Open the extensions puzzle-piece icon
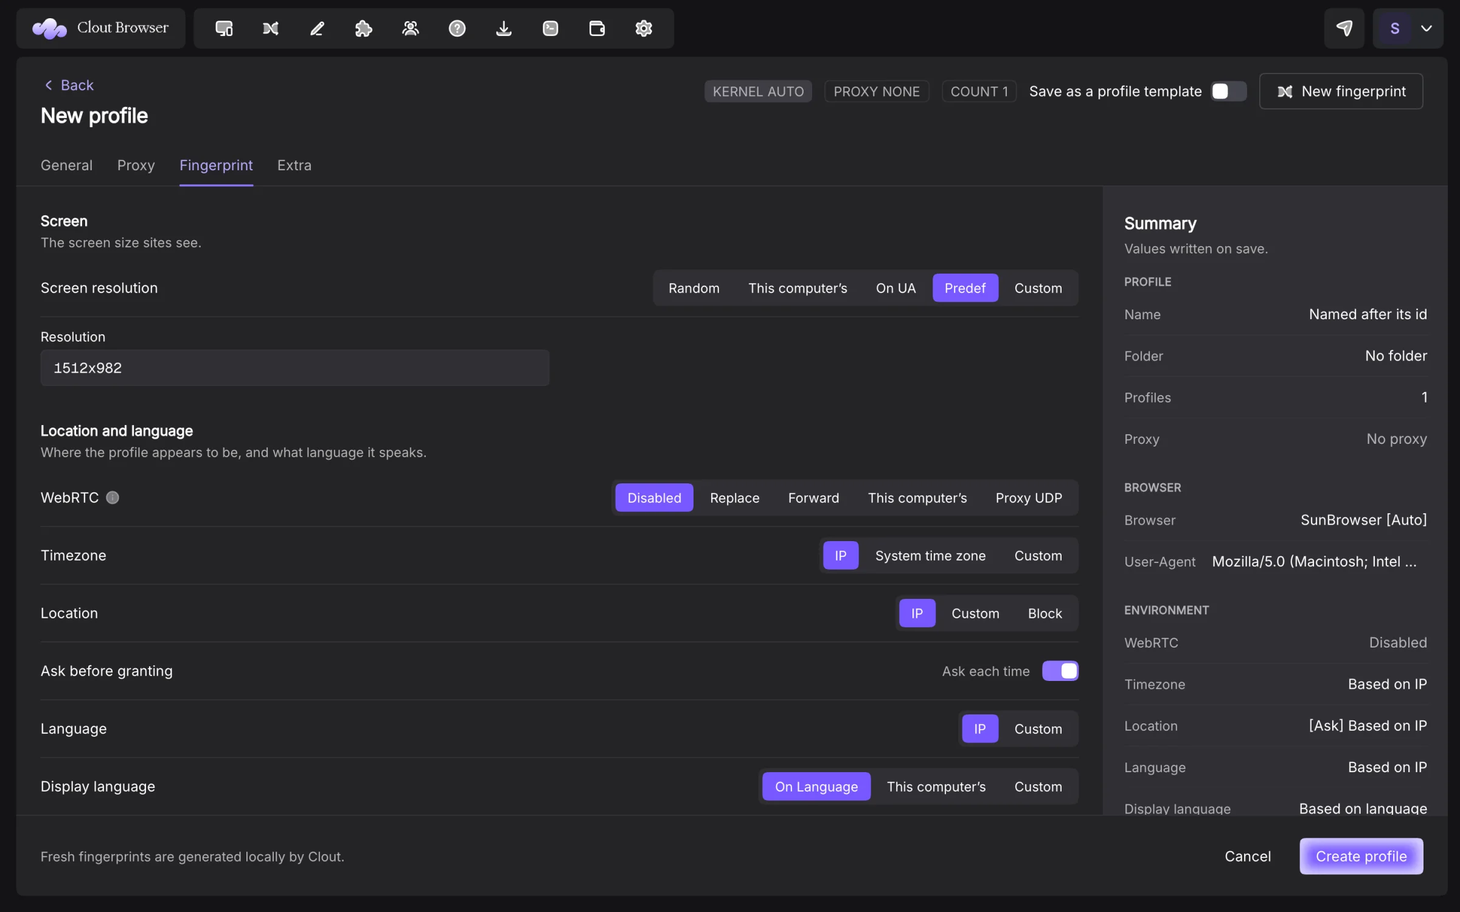The height and width of the screenshot is (912, 1460). click(364, 29)
